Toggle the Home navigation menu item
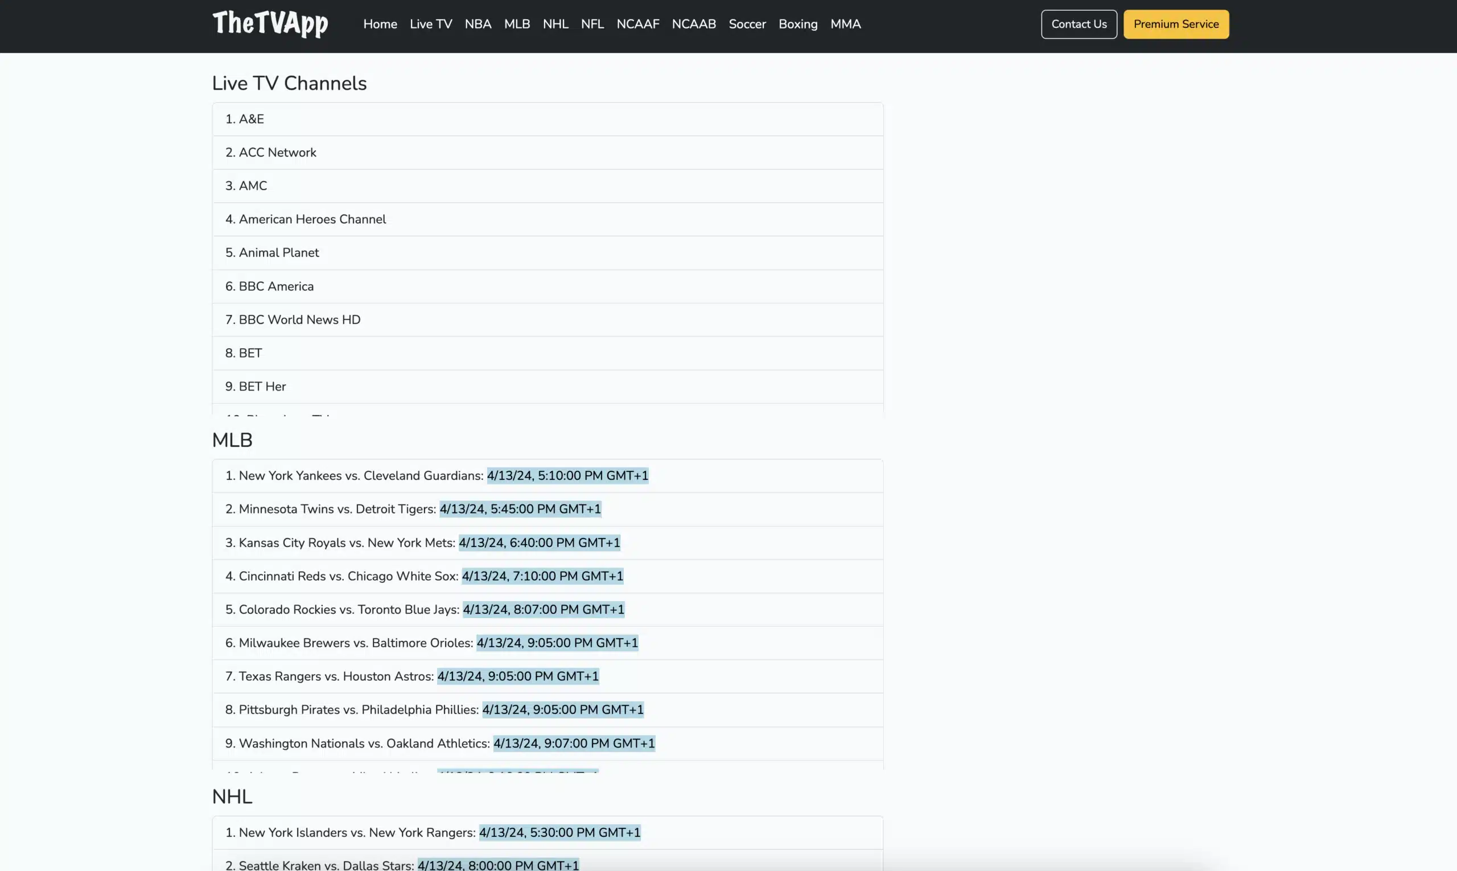This screenshot has width=1457, height=871. 380,24
